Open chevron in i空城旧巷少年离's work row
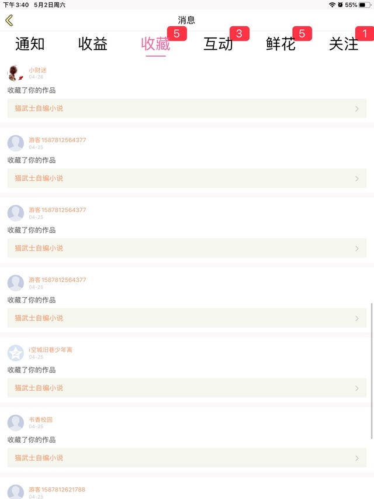 click(357, 388)
